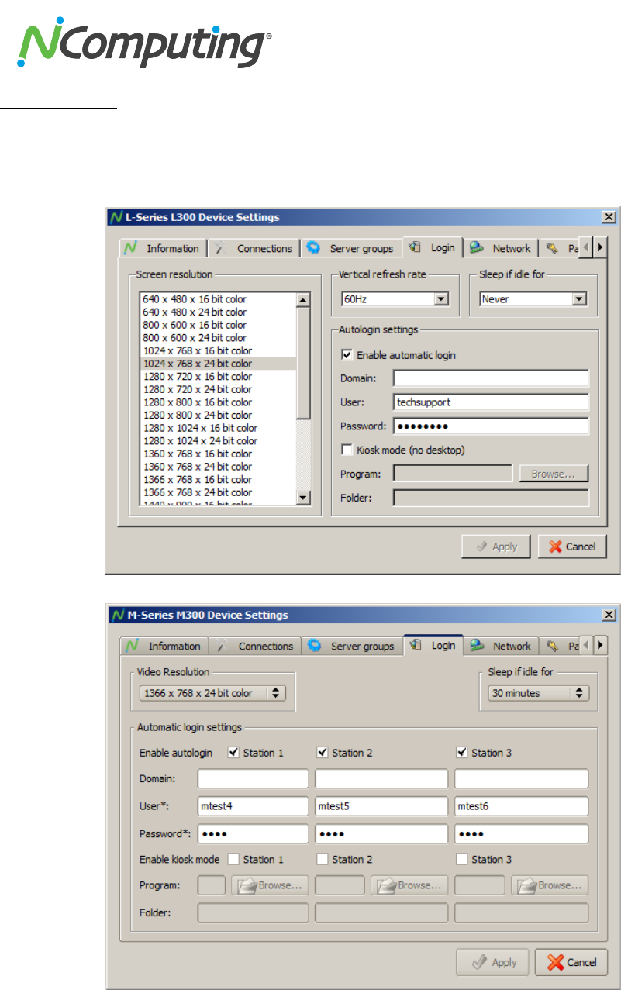621x990 pixels.
Task: Open Information tab in L300 window
Action: [x=163, y=248]
